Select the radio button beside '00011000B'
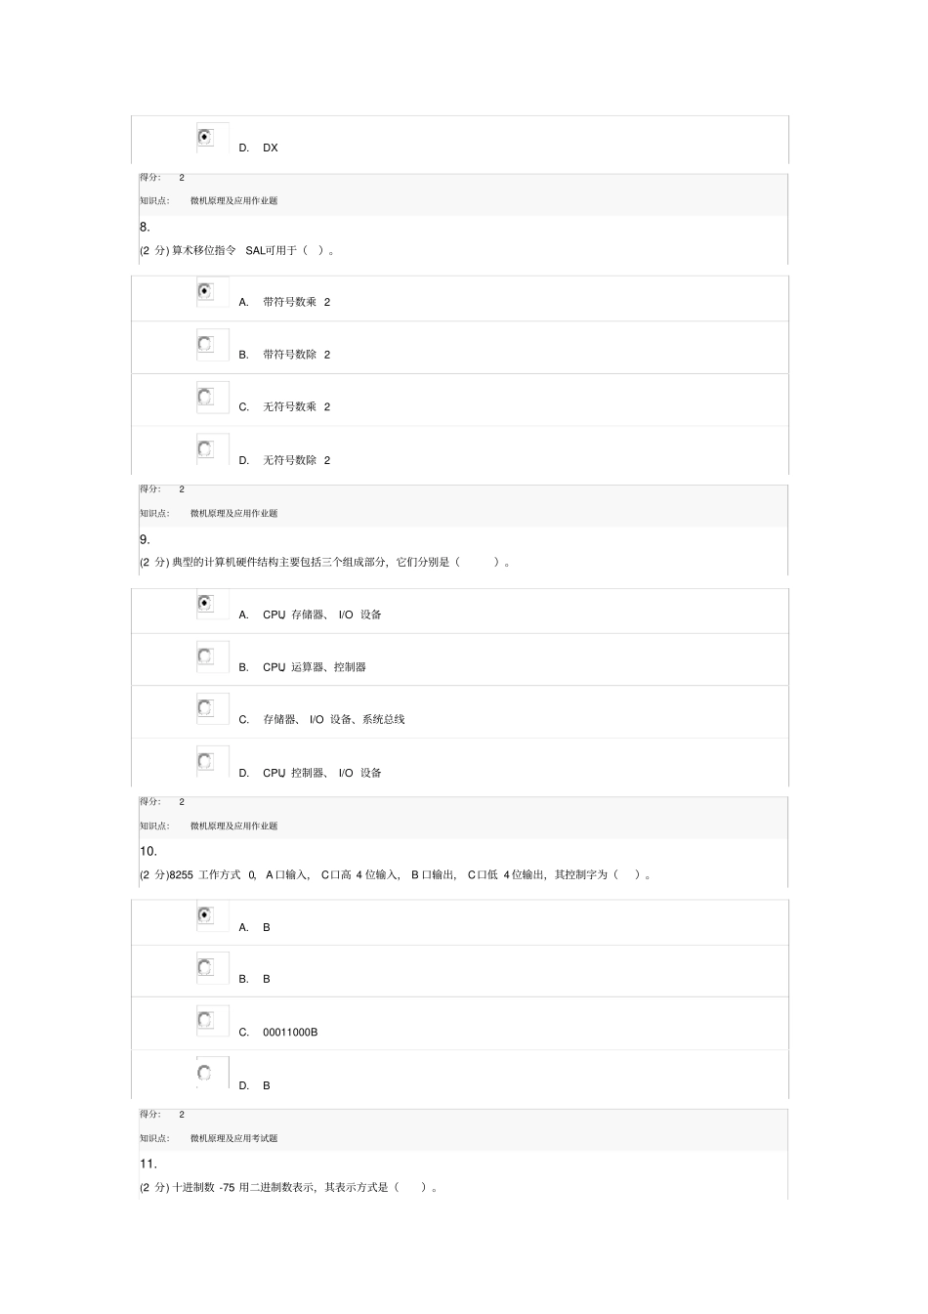 (204, 1020)
